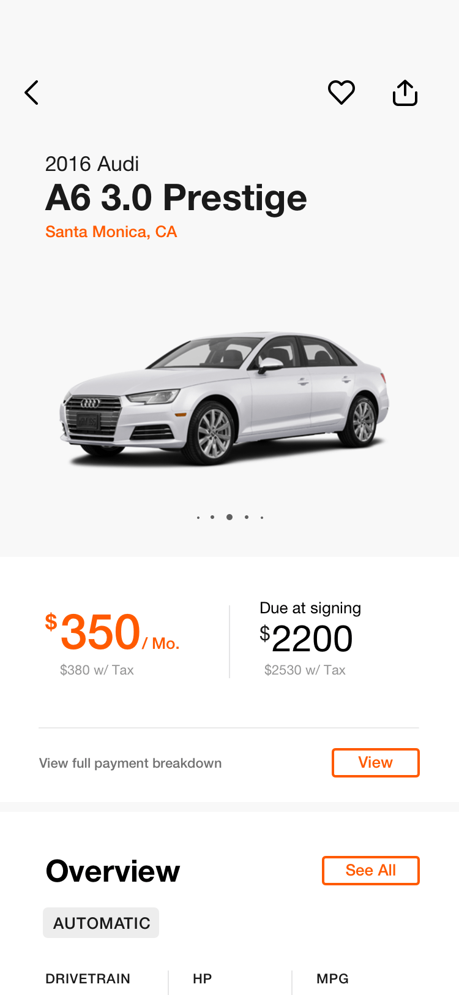This screenshot has height=995, width=459.
Task: Jump to the last carousel dot
Action: click(262, 518)
